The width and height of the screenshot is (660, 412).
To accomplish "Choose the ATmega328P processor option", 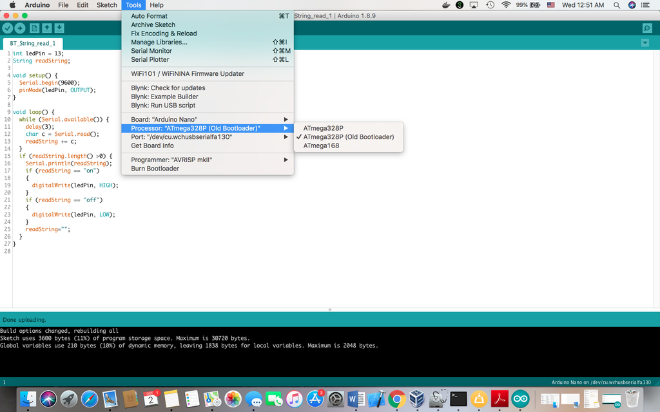I will pos(349,128).
